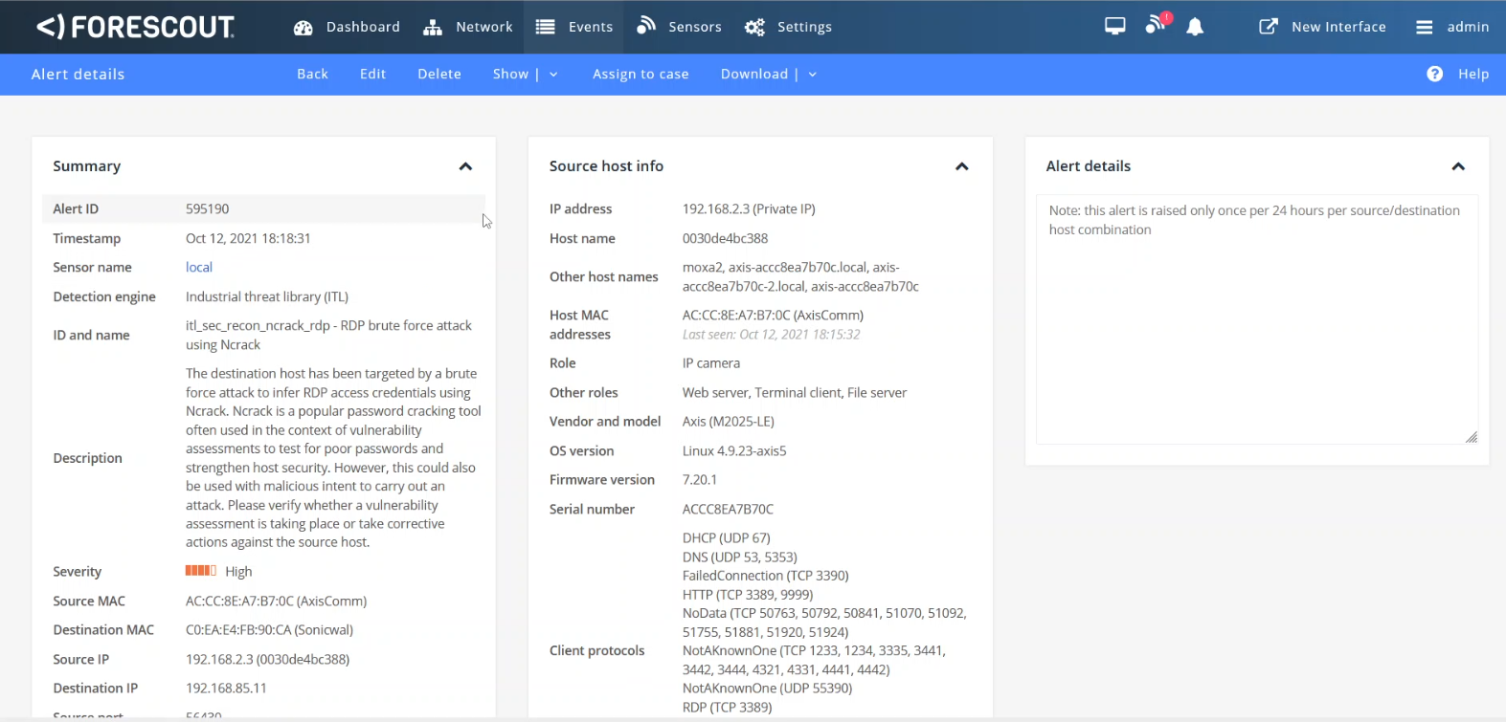
Task: Open the Show dropdown arrow
Action: 553,75
